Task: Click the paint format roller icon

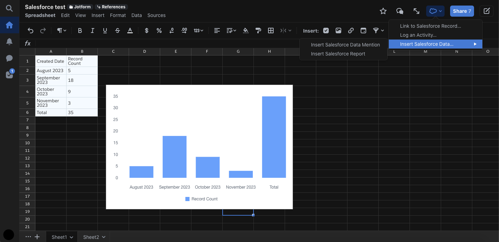Action: (x=258, y=31)
